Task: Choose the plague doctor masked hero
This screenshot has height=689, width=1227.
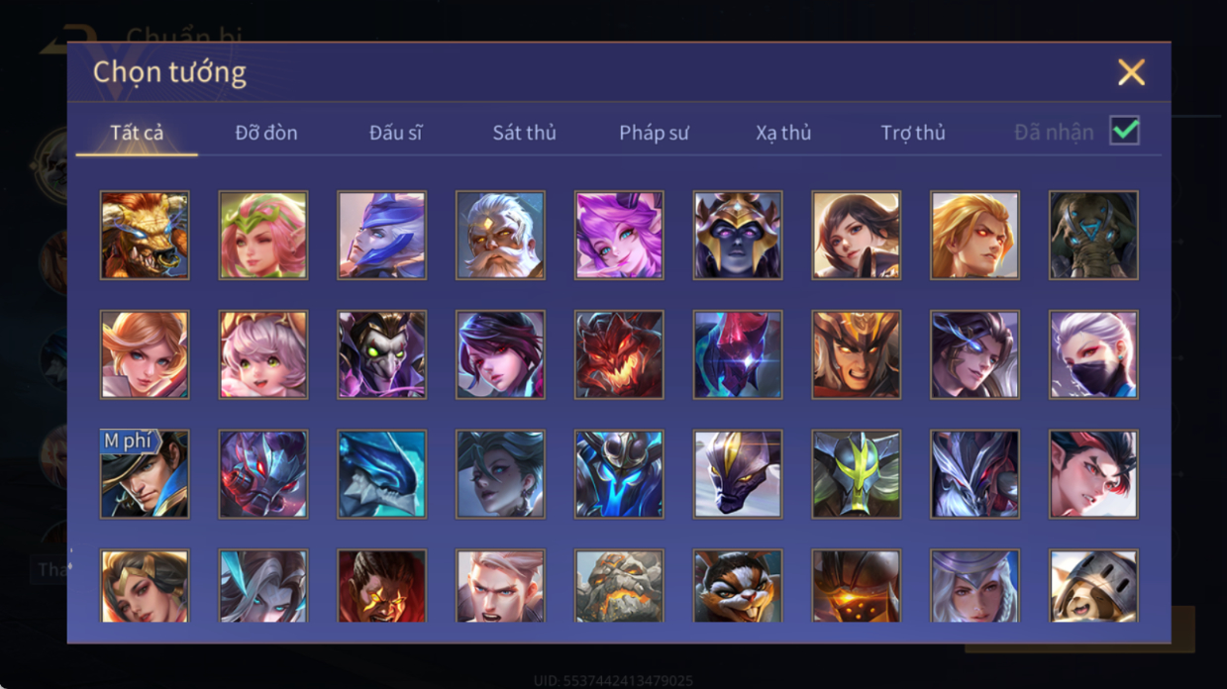Action: tap(382, 355)
